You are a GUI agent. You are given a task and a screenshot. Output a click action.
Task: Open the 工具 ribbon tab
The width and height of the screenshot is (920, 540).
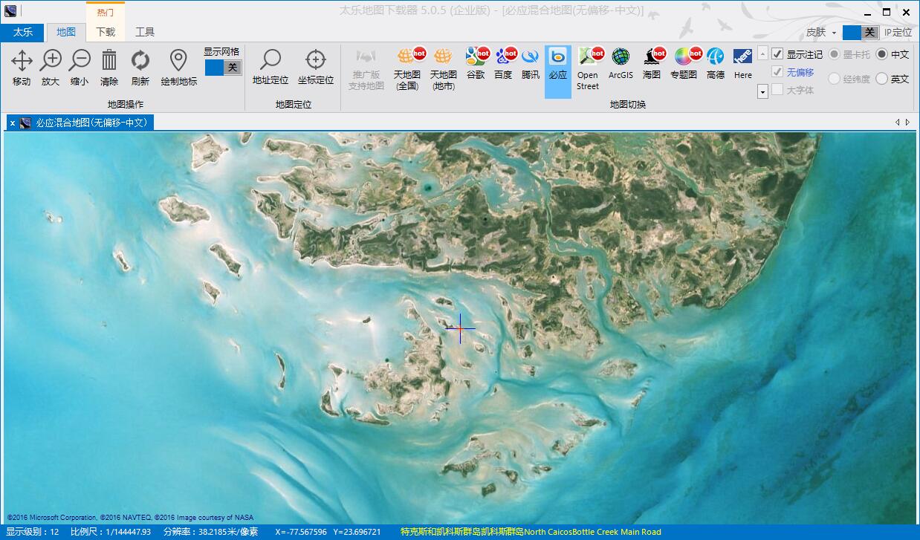coord(144,32)
